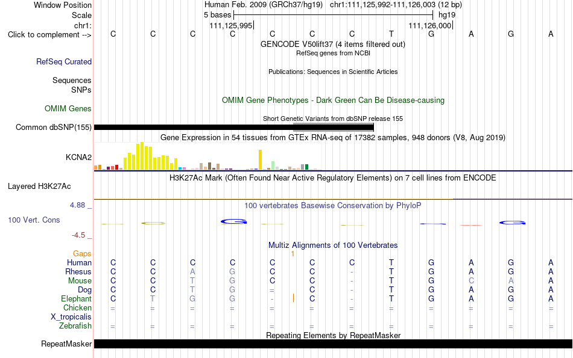
Task: Click 'Repeating Elements by RepeatMasker' title
Action: pos(333,335)
